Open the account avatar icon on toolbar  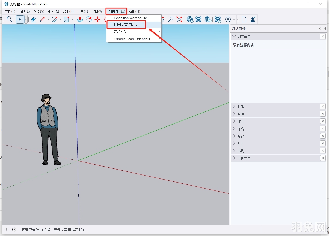coord(228,19)
